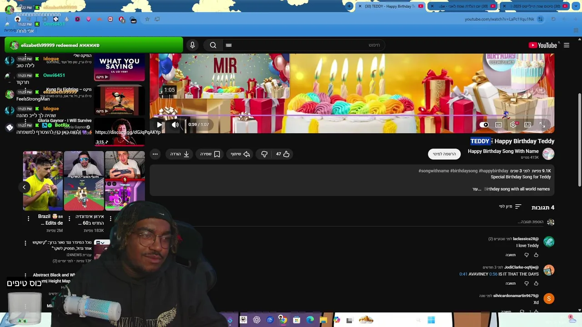Open the silvicardonamartin9679 orange avatar

click(x=549, y=298)
